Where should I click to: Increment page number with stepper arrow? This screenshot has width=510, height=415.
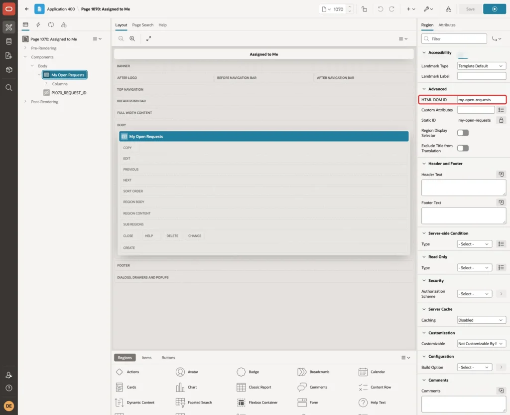349,6
